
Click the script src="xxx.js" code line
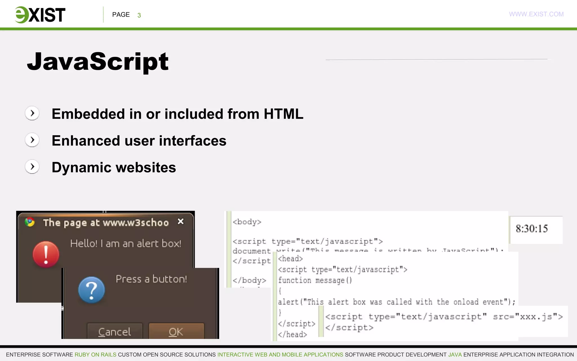[x=444, y=317]
